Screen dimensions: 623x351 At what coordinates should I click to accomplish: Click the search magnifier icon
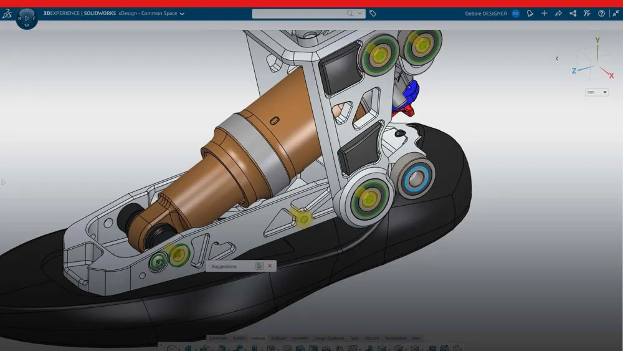point(350,14)
